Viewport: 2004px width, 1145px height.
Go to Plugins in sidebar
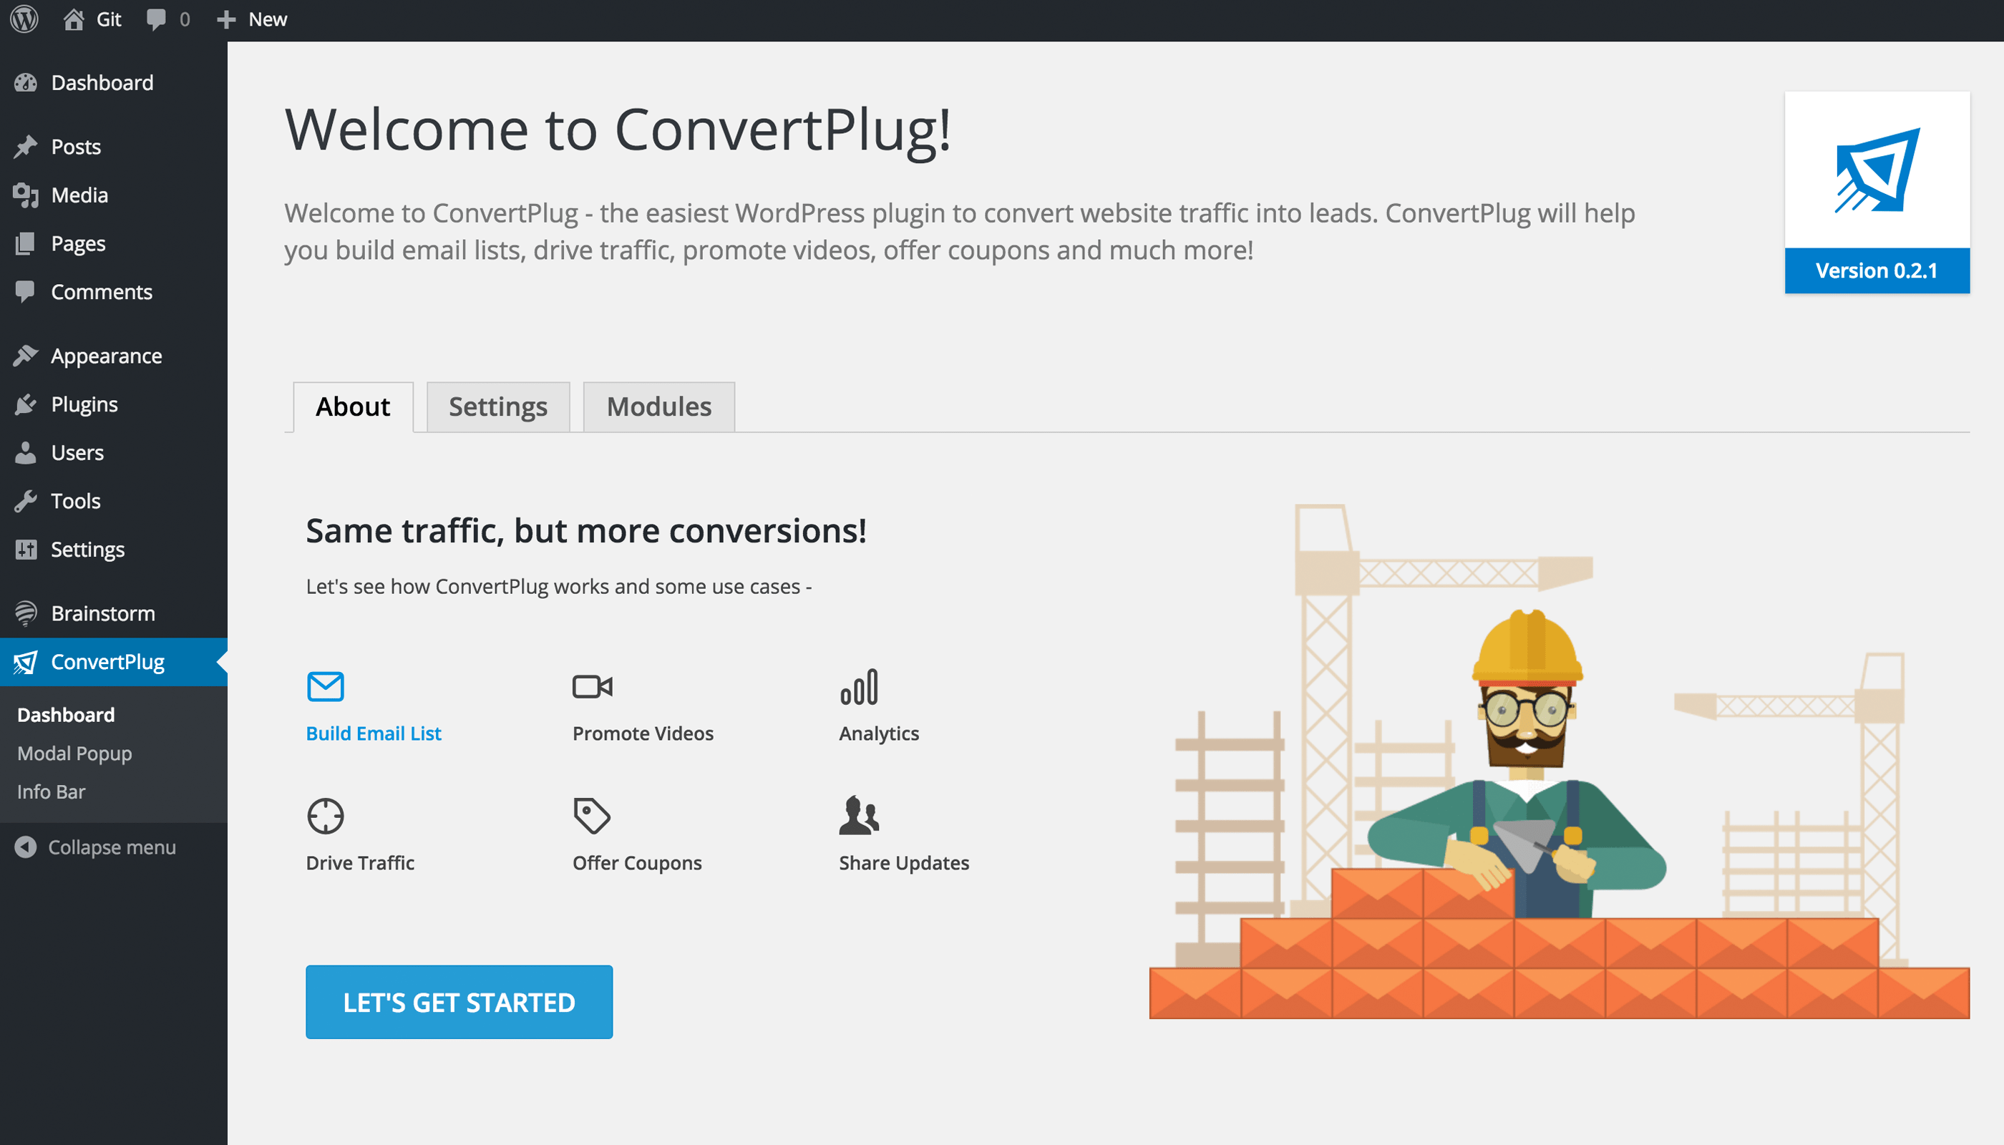point(84,404)
